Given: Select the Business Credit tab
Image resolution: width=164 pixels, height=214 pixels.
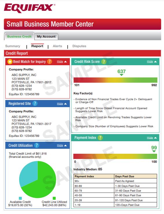Looking at the screenshot, I should coord(19,37).
